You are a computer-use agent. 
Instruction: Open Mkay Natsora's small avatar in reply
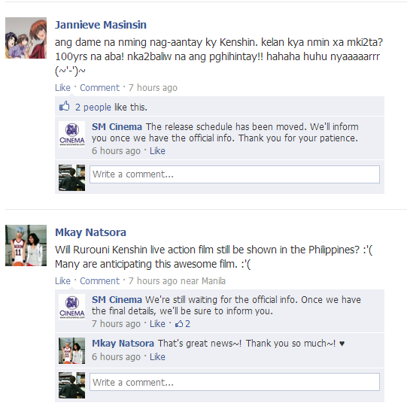pyautogui.click(x=71, y=350)
